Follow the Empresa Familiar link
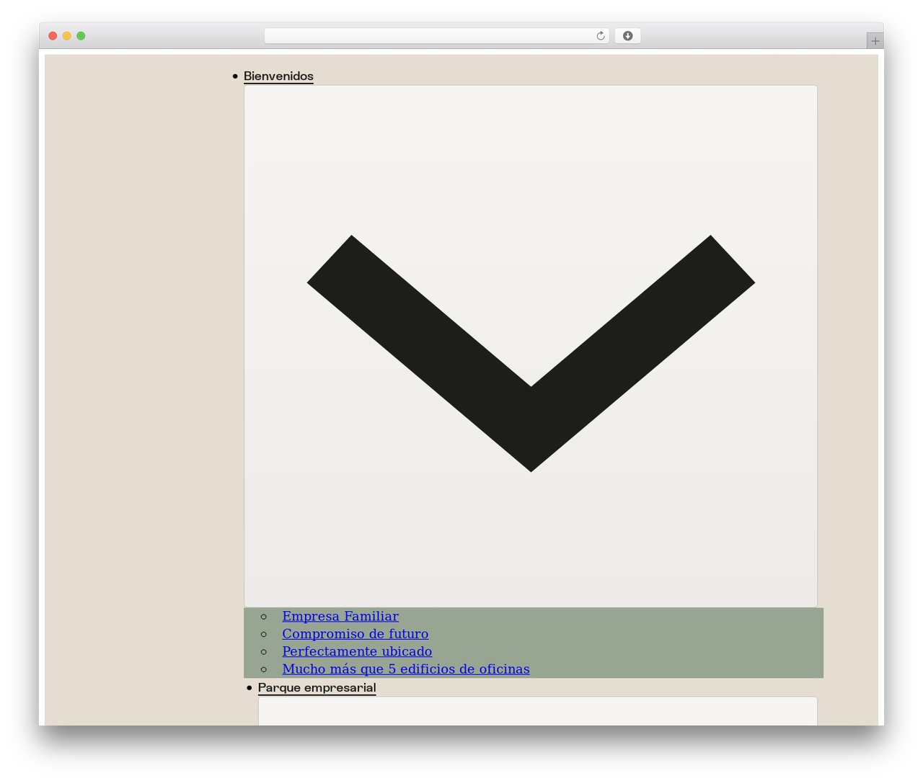 coord(340,616)
